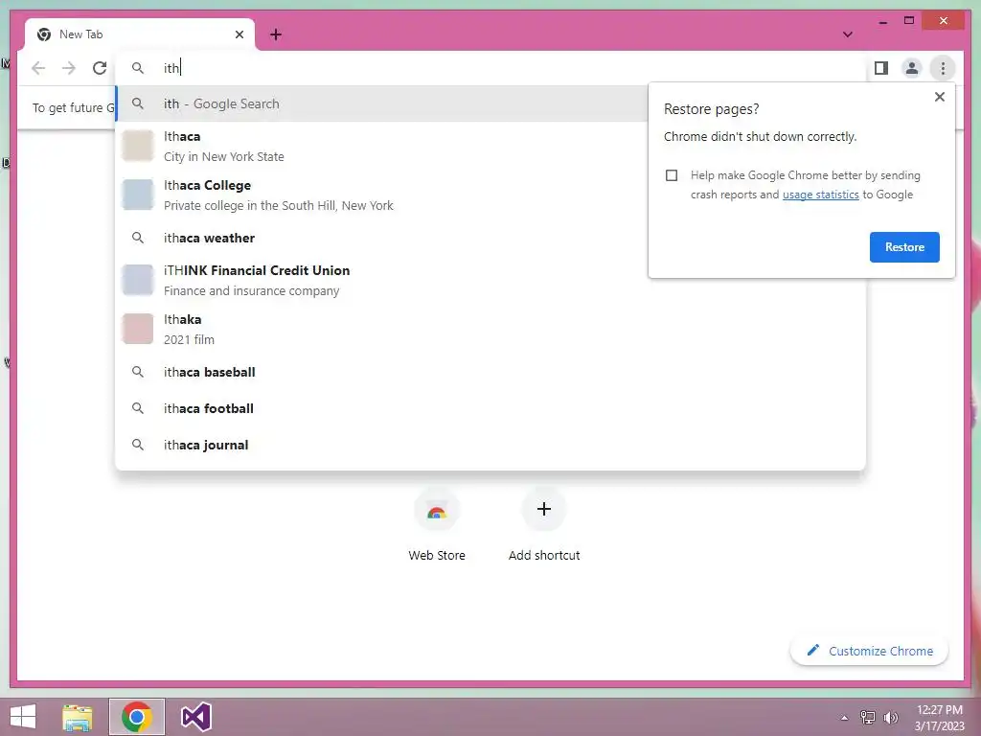Image resolution: width=981 pixels, height=736 pixels.
Task: Open Visual Studio from taskbar
Action: pyautogui.click(x=195, y=717)
